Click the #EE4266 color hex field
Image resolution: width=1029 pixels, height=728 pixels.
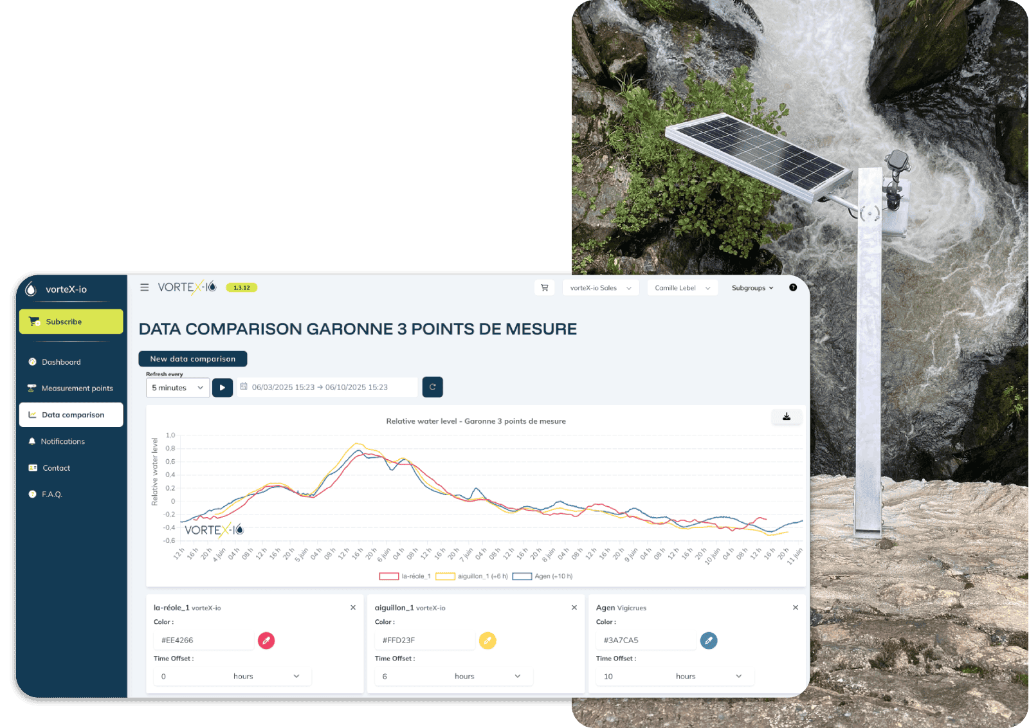[x=203, y=641]
